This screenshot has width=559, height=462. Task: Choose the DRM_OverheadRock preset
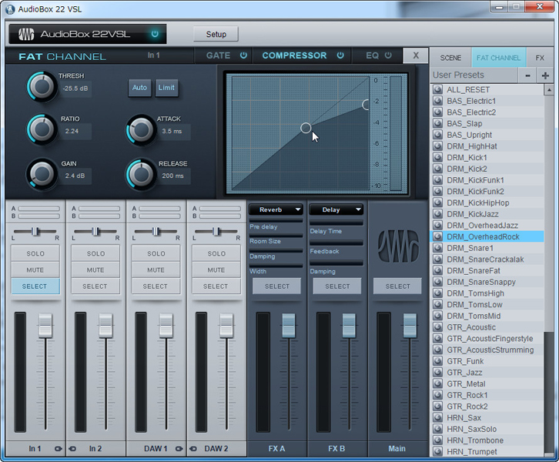[487, 236]
